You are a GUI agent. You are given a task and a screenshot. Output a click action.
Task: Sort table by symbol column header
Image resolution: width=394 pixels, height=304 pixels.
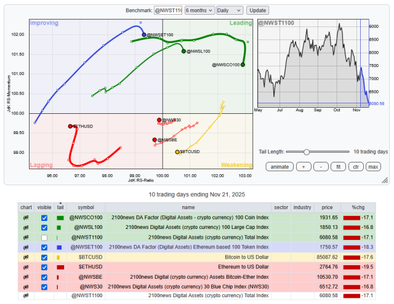point(86,207)
